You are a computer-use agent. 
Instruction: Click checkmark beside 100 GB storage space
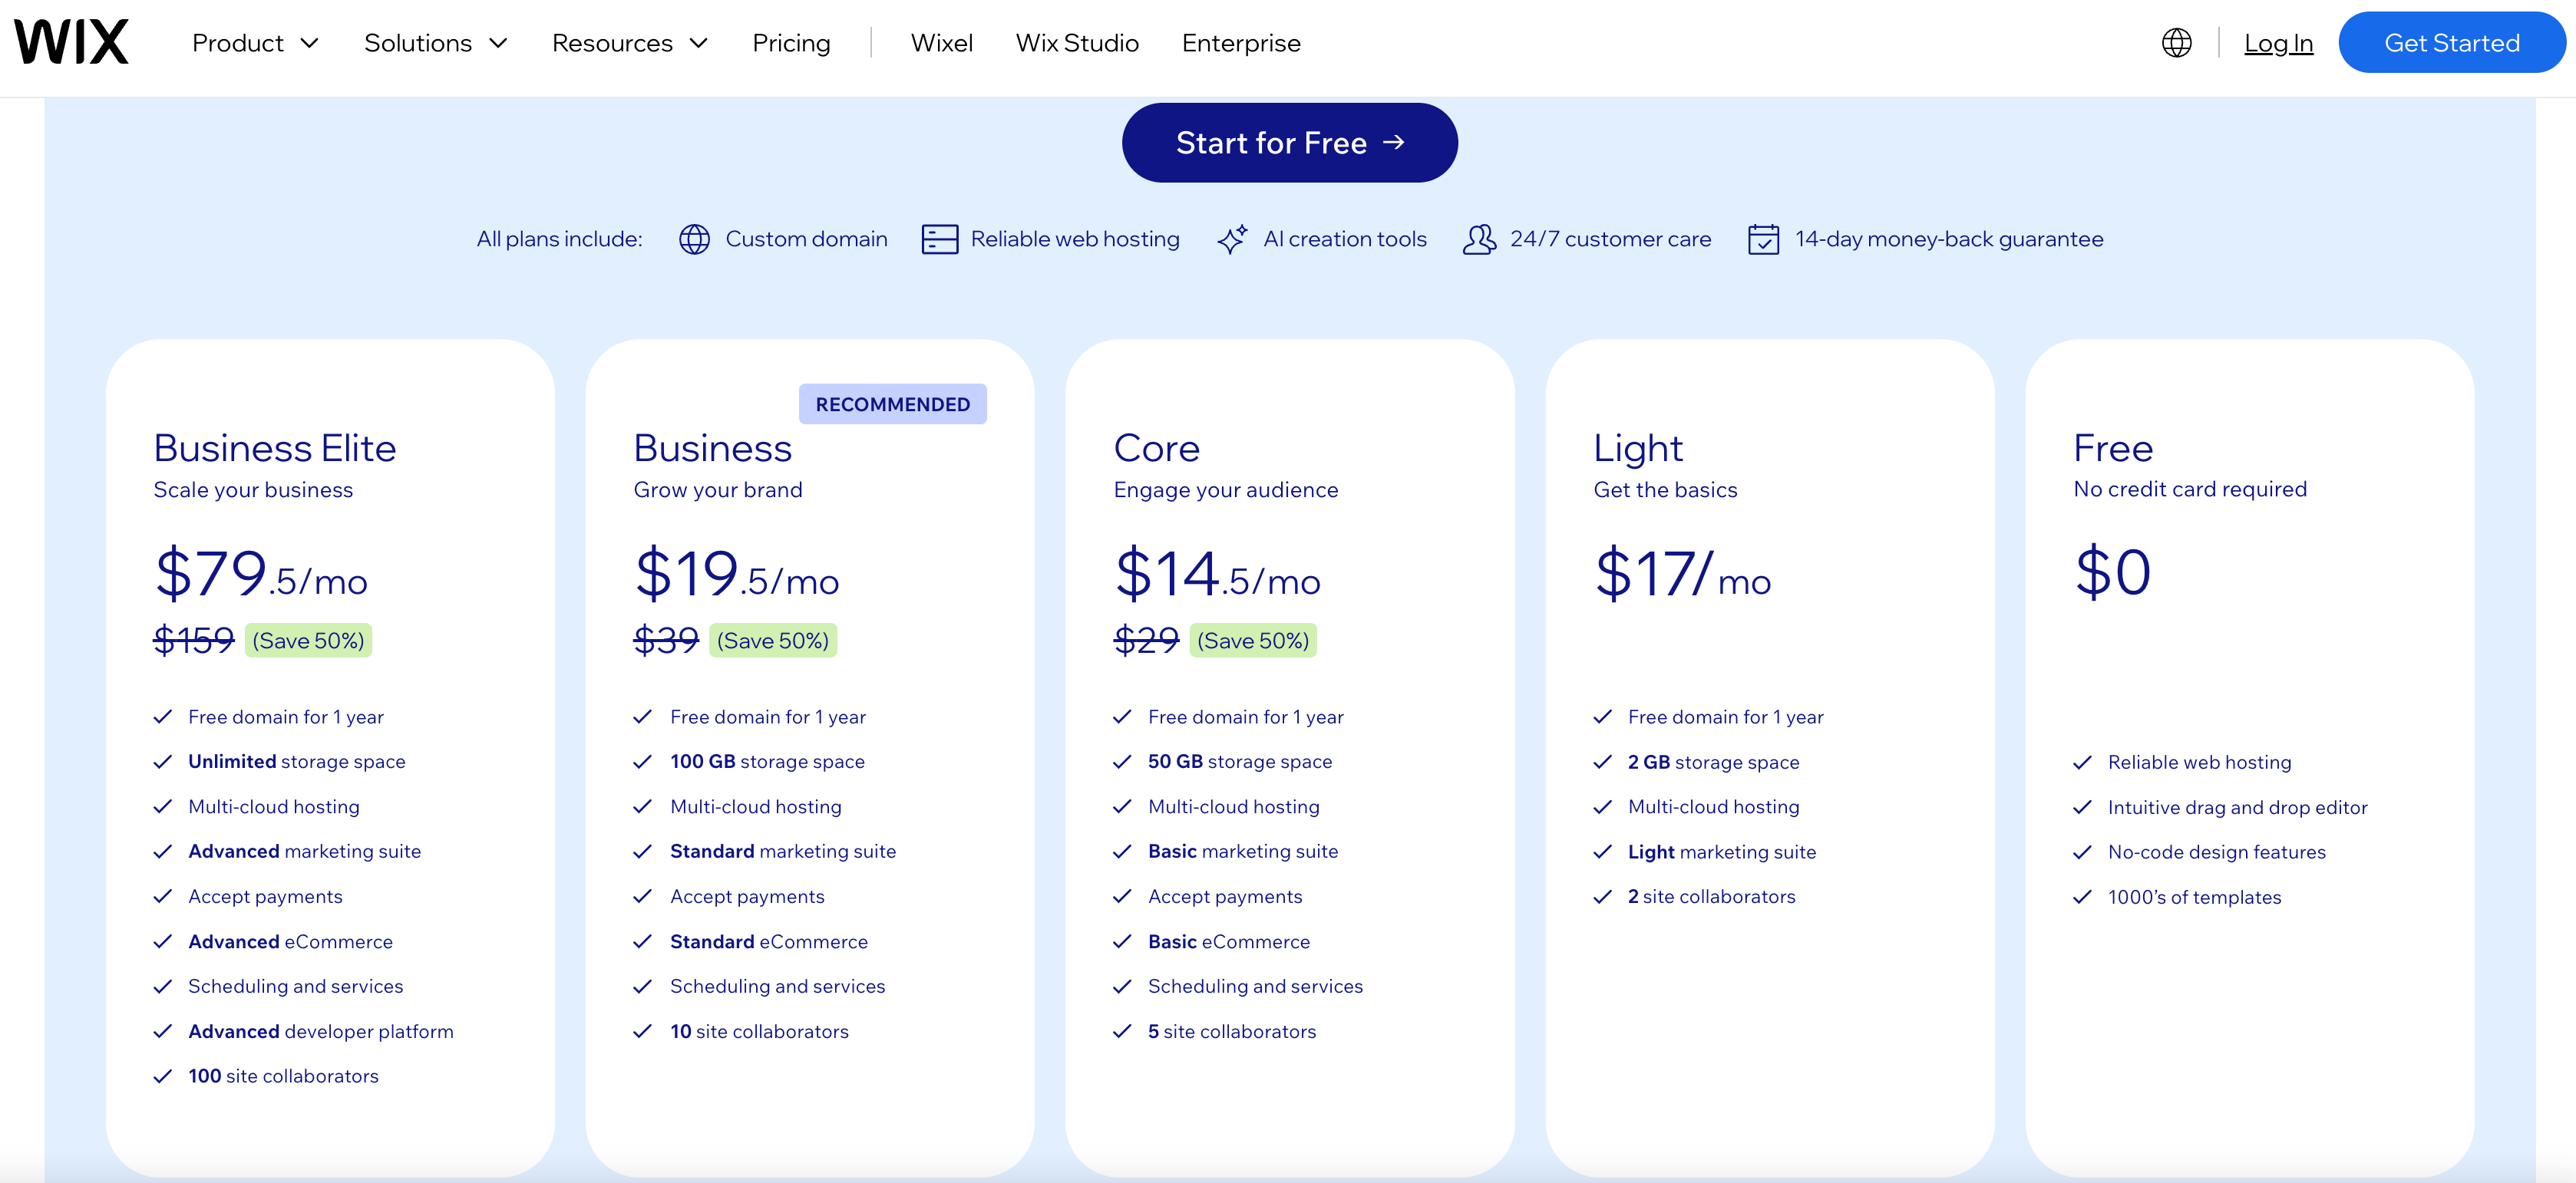coord(642,763)
